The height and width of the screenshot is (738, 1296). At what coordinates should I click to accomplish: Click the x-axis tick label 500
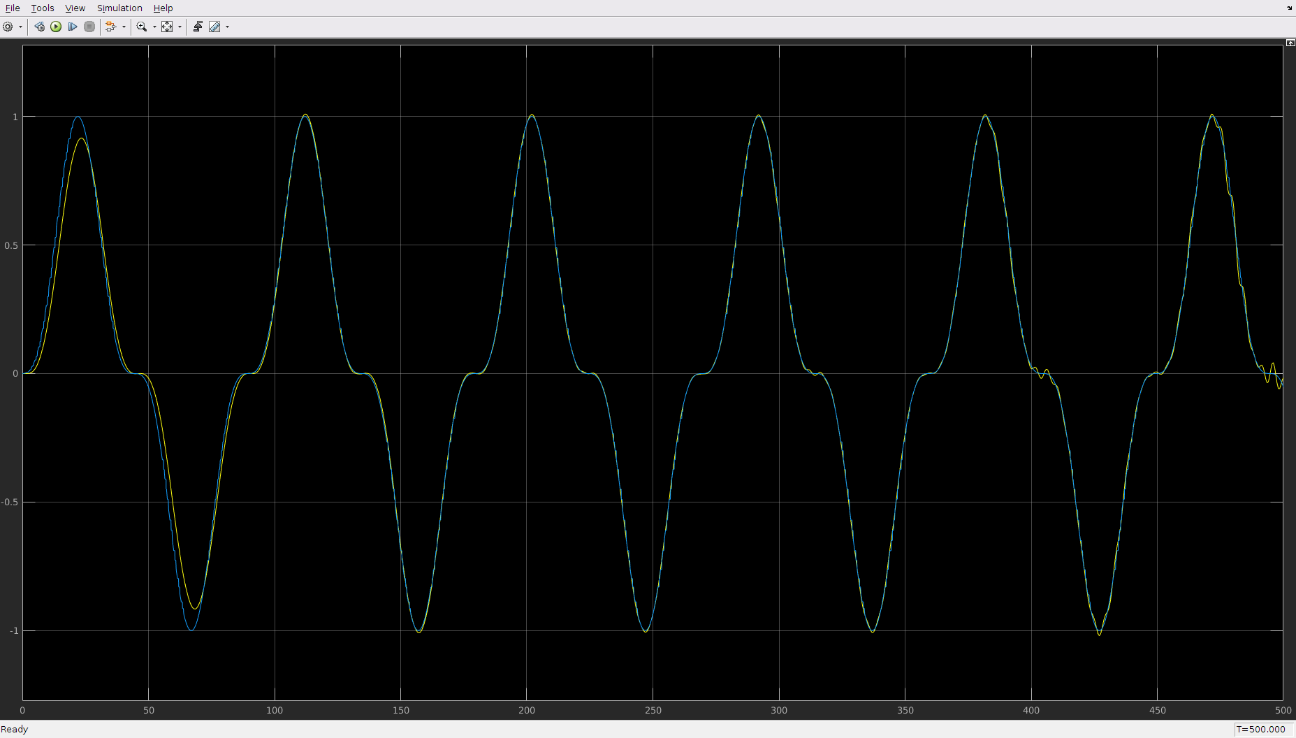pyautogui.click(x=1283, y=710)
